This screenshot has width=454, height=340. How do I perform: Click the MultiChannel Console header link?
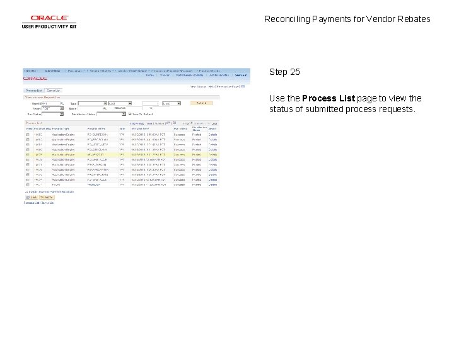point(190,75)
